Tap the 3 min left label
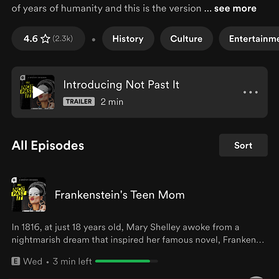Image resolution: width=279 pixels, height=279 pixels. coord(72,262)
